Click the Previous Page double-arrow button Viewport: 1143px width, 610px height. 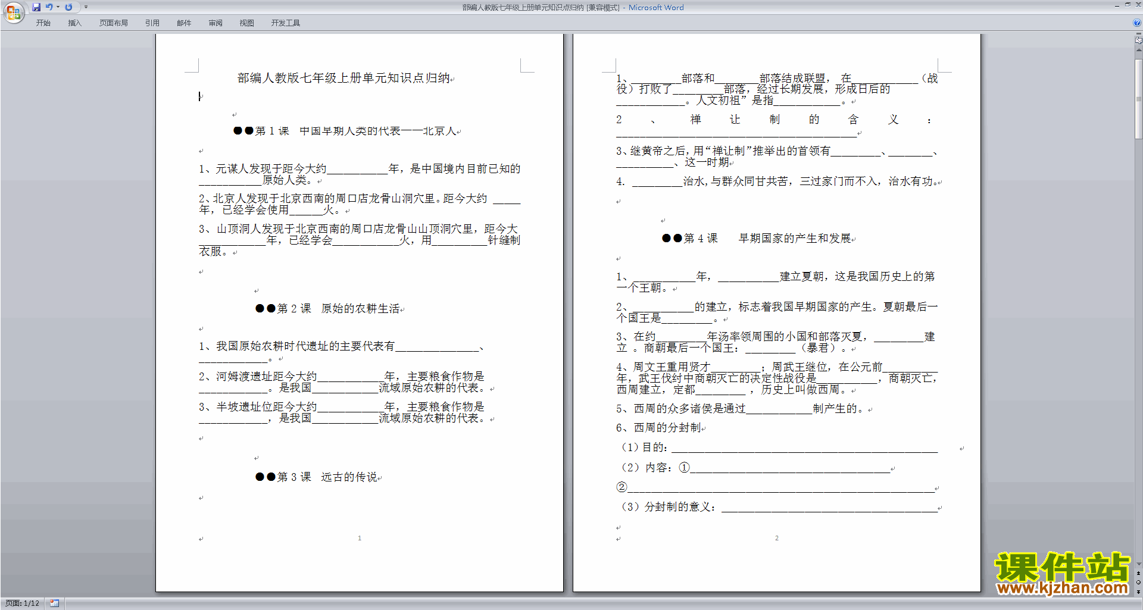(x=1139, y=573)
